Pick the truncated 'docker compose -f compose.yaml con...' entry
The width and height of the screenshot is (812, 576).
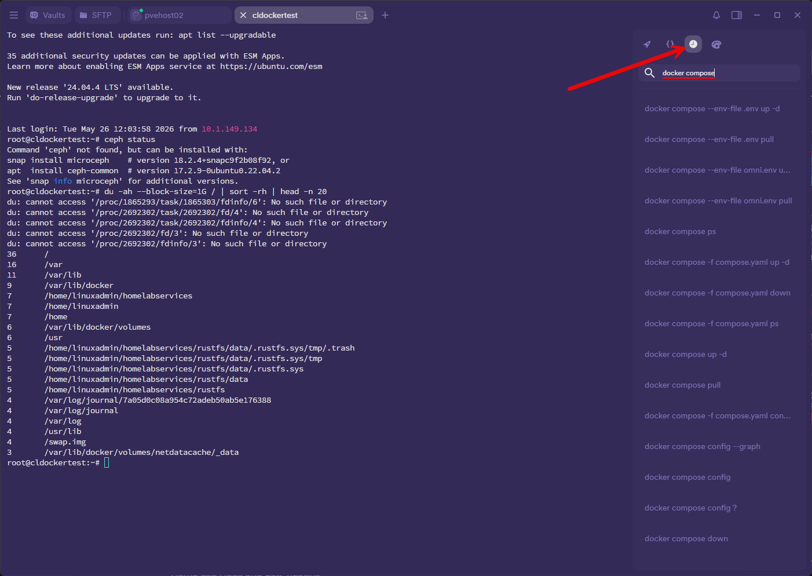pos(719,415)
